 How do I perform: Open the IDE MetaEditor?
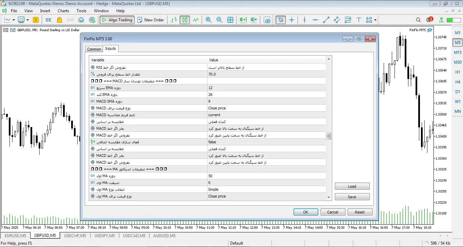point(48,20)
